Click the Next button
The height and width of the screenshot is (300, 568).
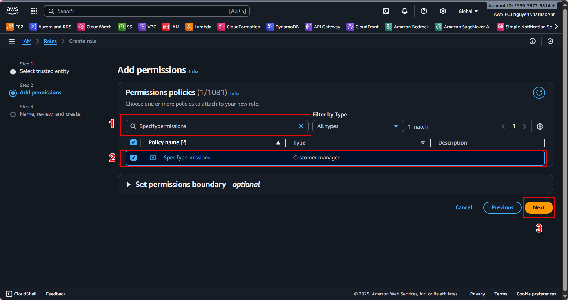click(x=539, y=207)
